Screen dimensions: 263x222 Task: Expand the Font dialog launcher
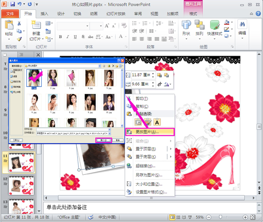click(126, 47)
